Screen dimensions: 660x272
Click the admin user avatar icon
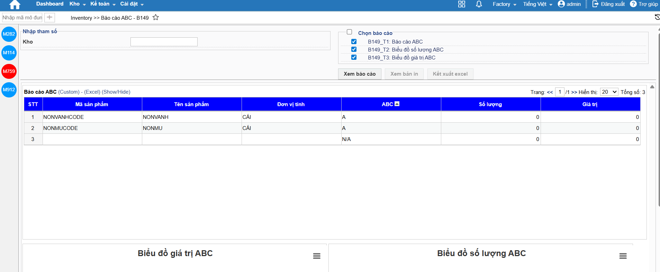click(561, 4)
